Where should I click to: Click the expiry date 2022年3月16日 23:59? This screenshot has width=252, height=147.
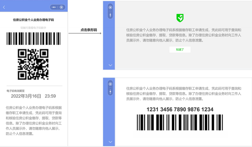[33, 96]
